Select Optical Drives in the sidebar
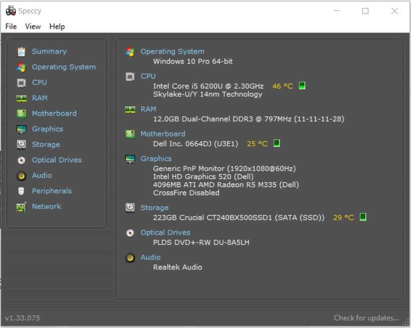This screenshot has height=328, width=411. coord(57,160)
